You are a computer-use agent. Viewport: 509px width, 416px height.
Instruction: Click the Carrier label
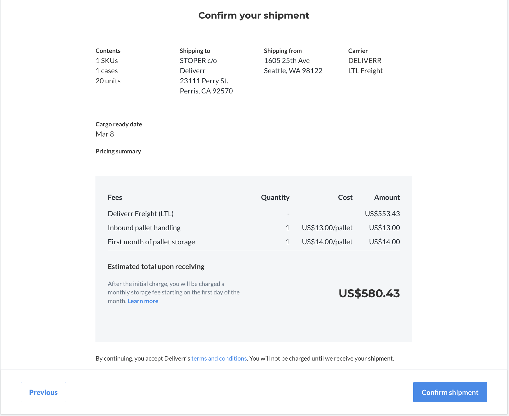coord(358,51)
